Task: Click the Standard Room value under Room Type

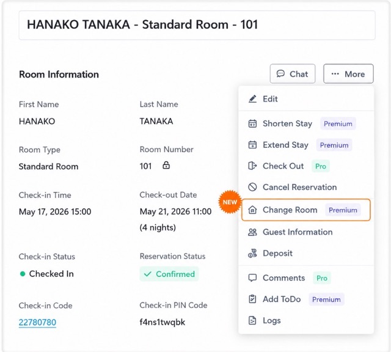Action: click(x=49, y=166)
